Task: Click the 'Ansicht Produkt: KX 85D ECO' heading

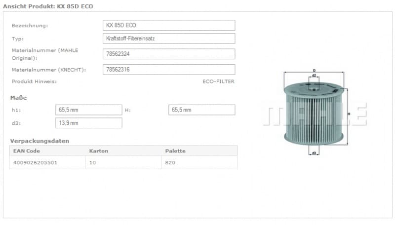Action: coord(48,6)
